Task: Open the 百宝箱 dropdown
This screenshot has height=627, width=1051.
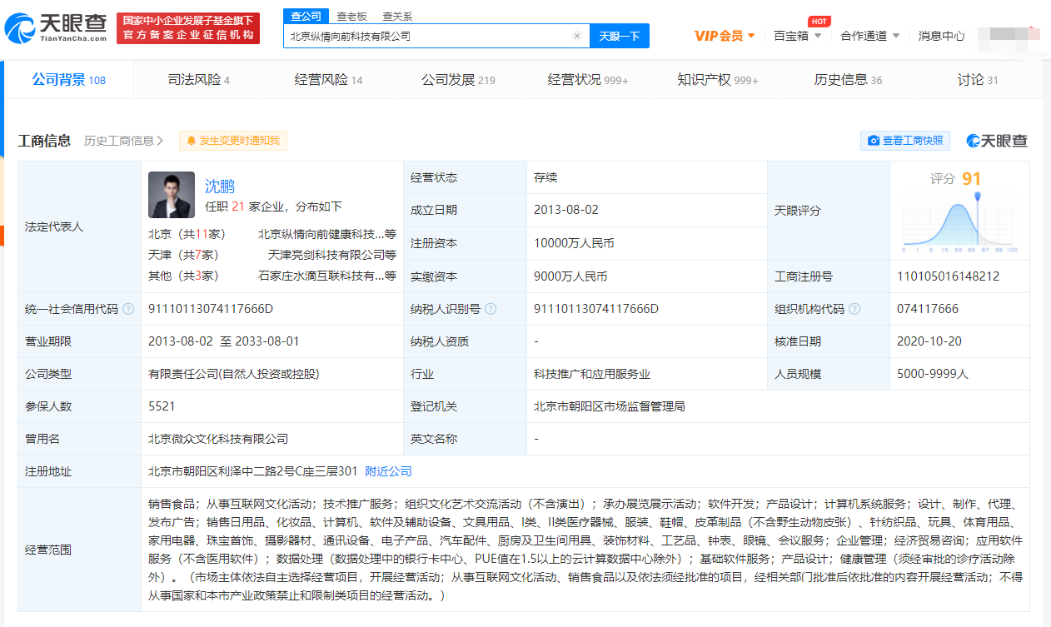Action: 797,36
